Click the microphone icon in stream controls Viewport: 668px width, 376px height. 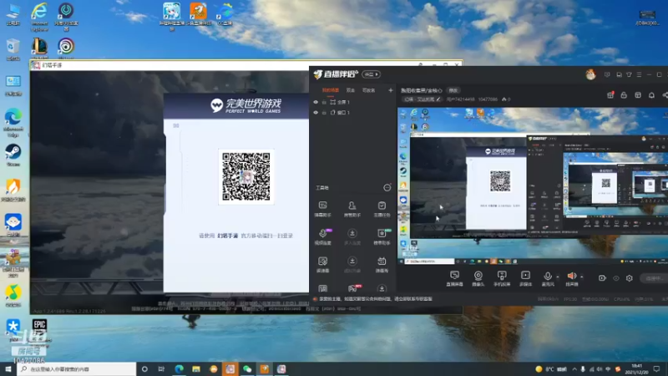click(548, 277)
